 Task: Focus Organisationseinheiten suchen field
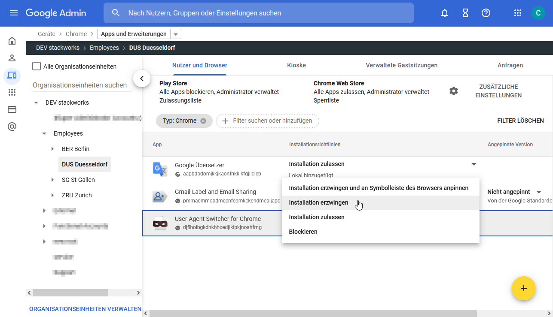pyautogui.click(x=82, y=85)
